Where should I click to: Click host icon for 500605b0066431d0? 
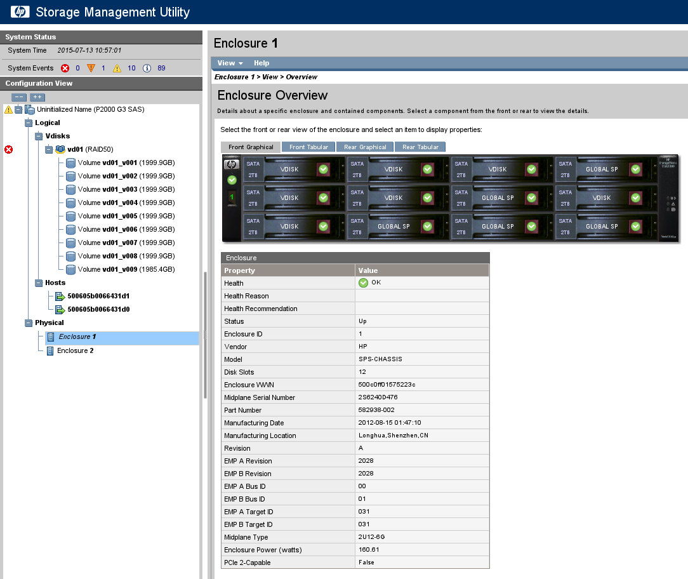pyautogui.click(x=60, y=309)
